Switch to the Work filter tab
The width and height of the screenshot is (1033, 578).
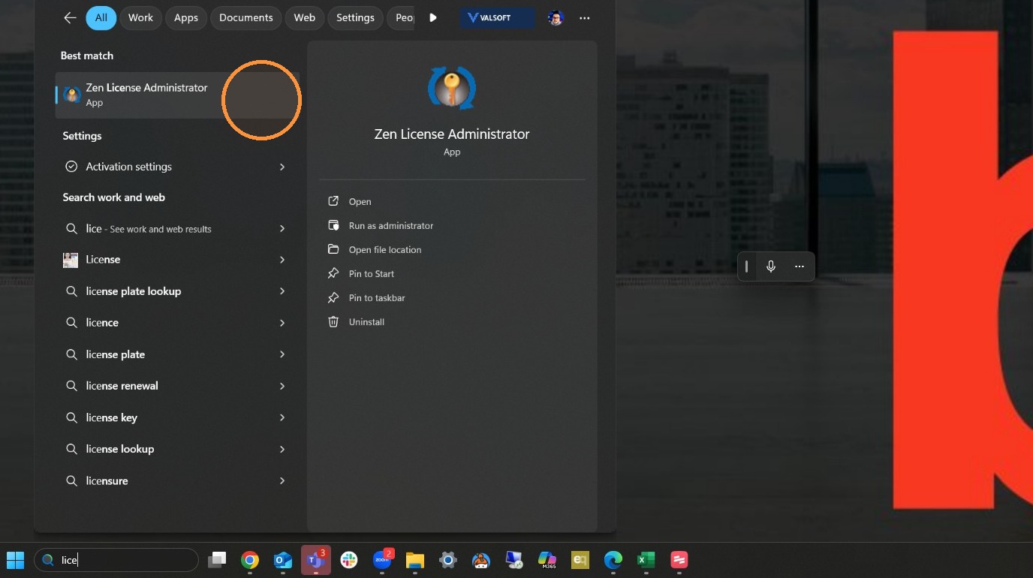[x=140, y=18]
